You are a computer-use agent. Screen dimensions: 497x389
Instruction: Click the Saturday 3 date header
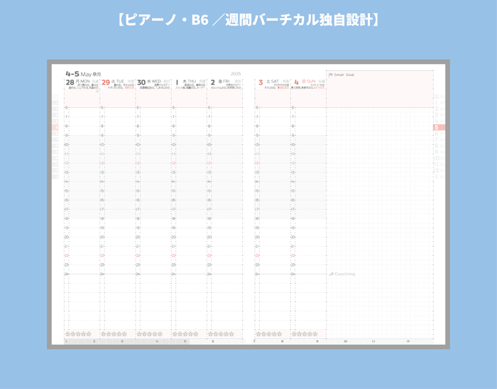[x=261, y=82]
